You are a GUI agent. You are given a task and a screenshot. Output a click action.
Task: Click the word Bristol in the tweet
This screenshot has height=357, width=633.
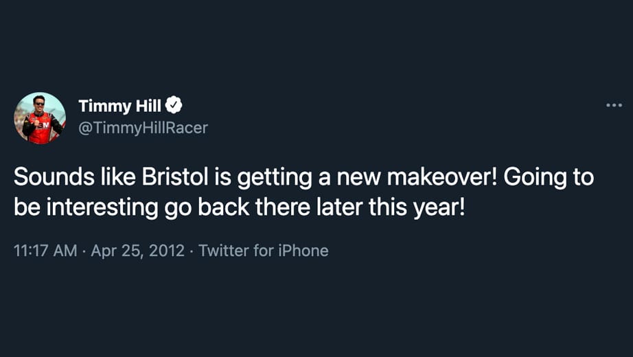pyautogui.click(x=175, y=177)
